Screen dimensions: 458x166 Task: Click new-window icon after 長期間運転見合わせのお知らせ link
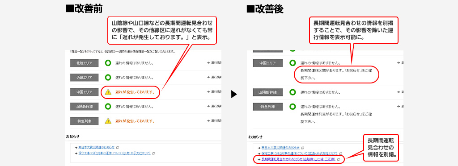pyautogui.click(x=338, y=159)
